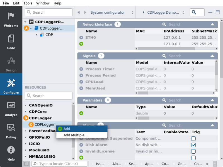Click the Type to locate input field
The width and height of the screenshot is (223, 167).
pos(60,164)
